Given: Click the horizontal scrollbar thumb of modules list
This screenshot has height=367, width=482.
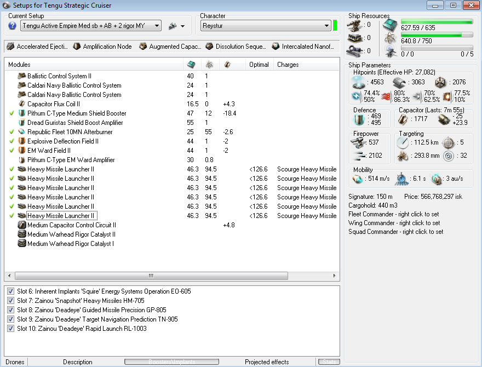Looking at the screenshot, I should tap(151, 276).
